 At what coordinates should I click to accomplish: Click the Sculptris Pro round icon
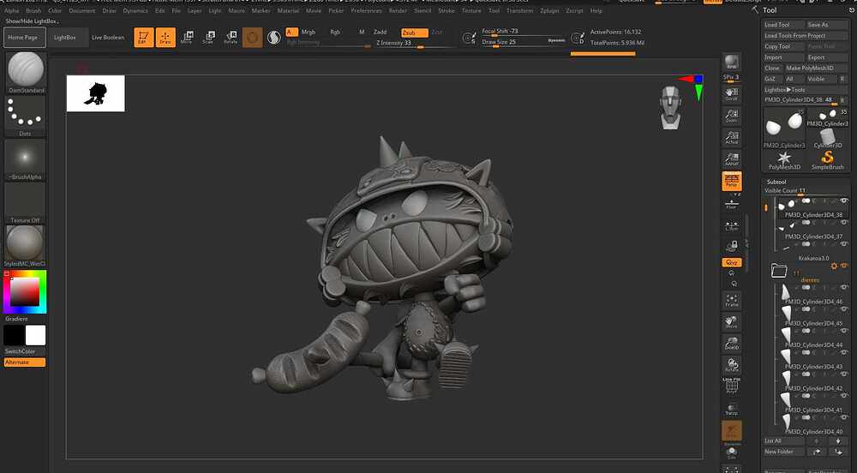coord(274,37)
